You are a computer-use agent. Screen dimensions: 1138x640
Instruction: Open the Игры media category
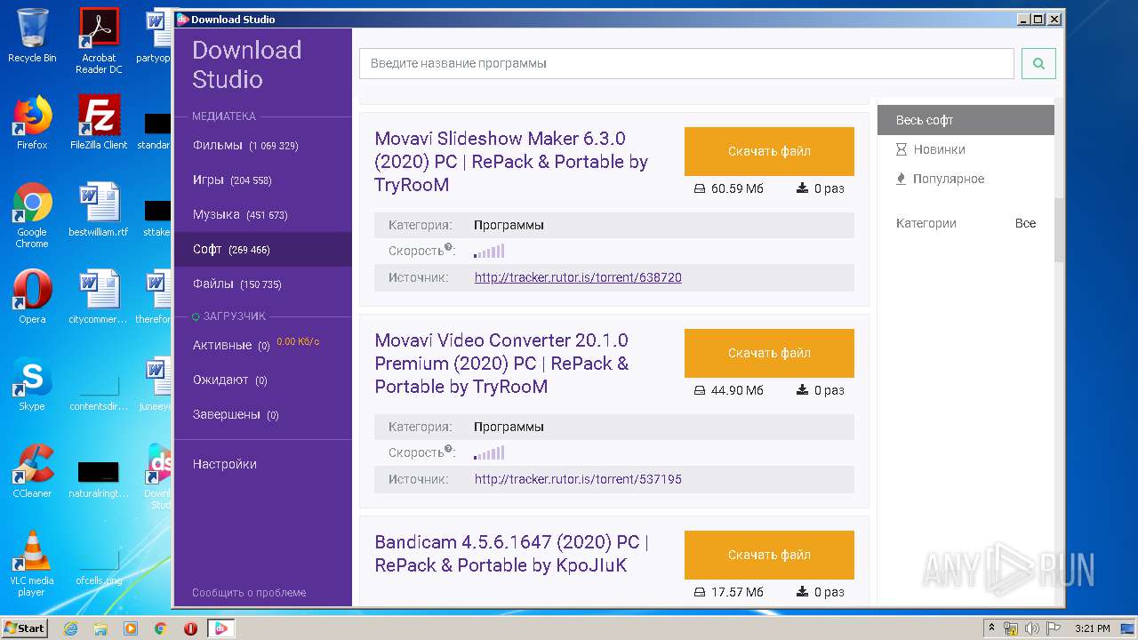[263, 180]
